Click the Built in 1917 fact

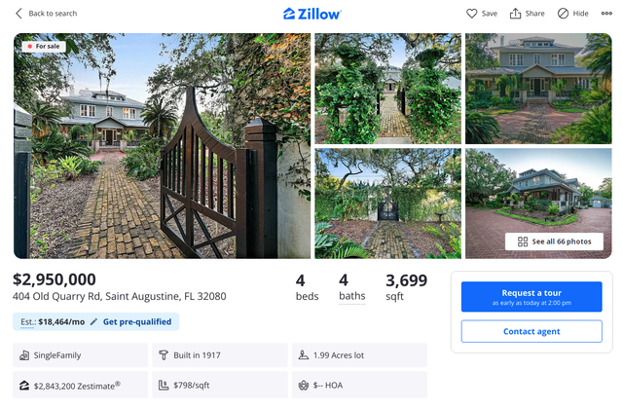point(196,355)
